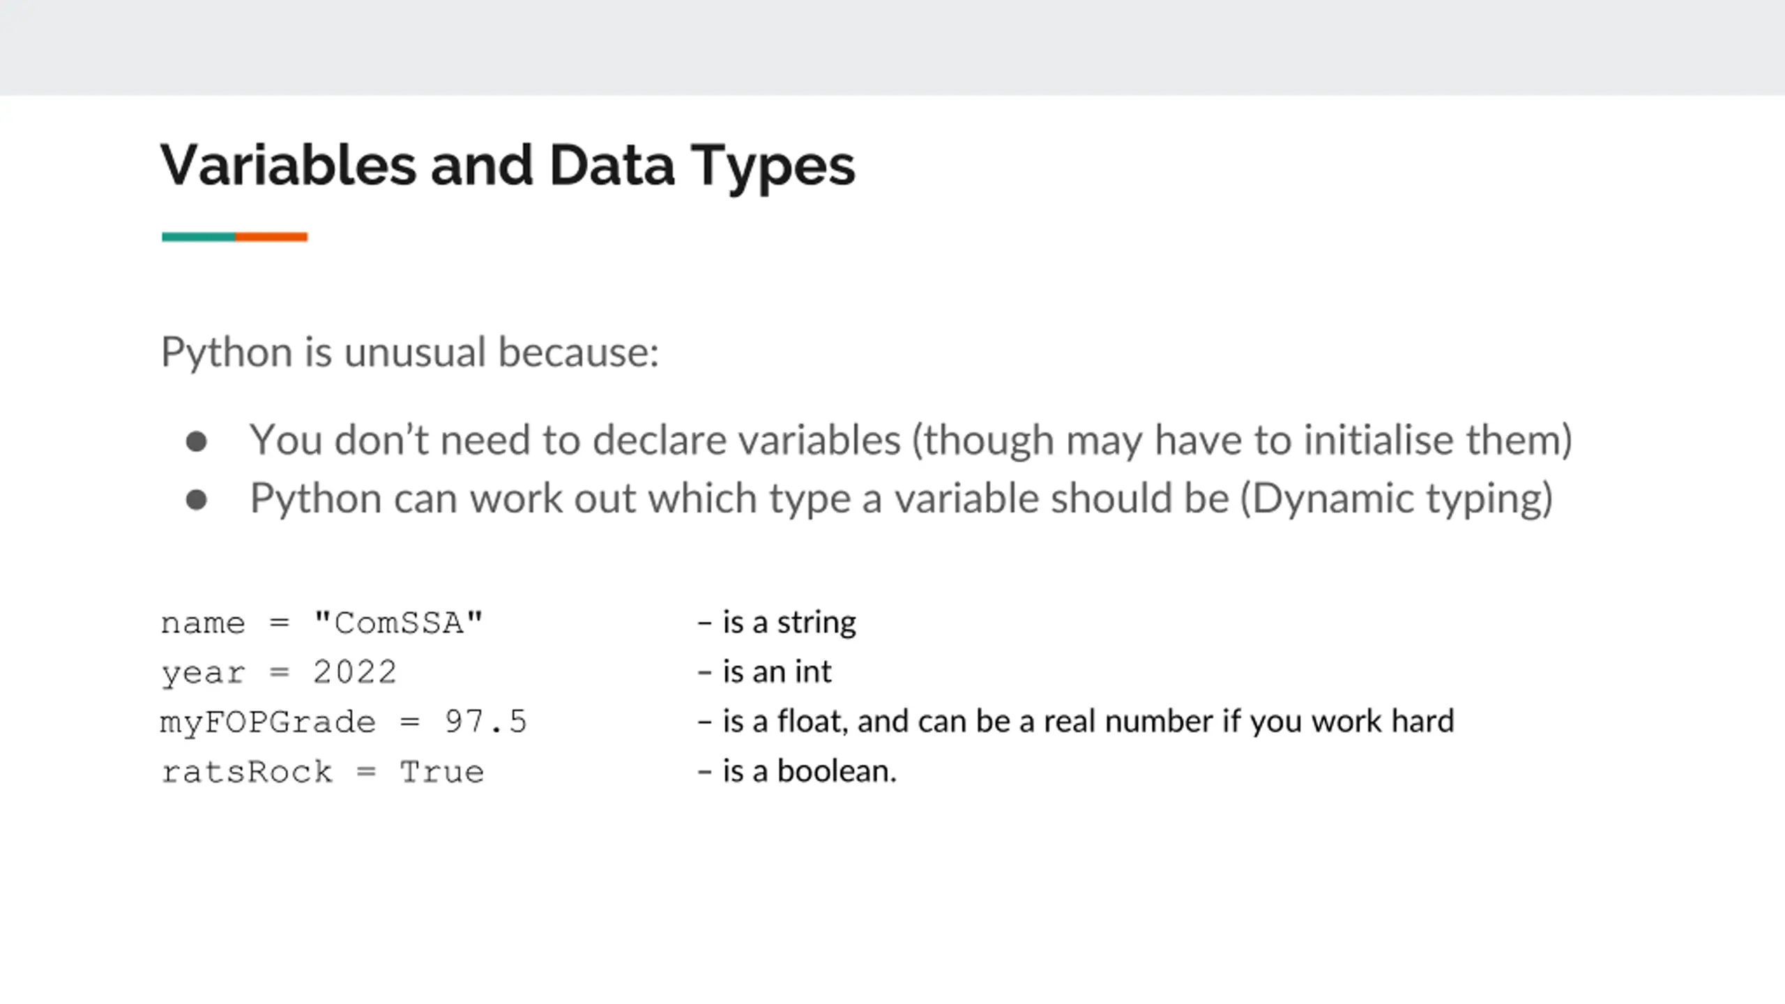1785x1004 pixels.
Task: Select the "(though may have to initialise them)" phrase
Action: tap(1243, 441)
